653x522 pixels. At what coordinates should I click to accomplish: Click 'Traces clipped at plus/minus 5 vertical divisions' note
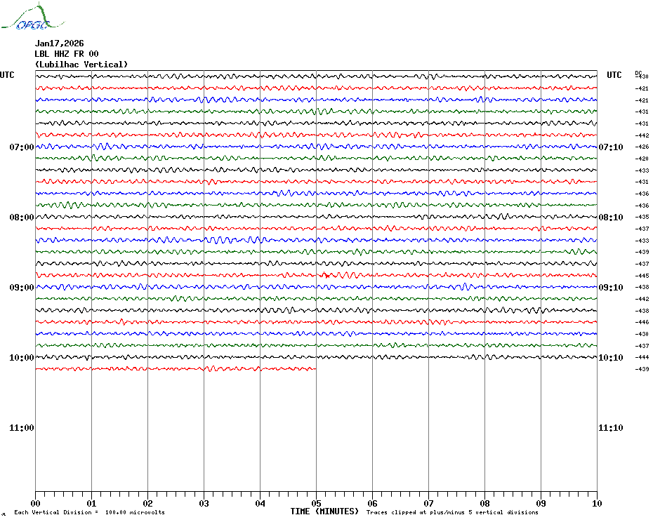(452, 512)
